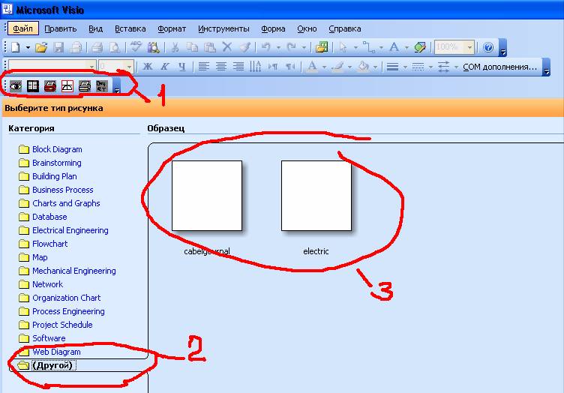This screenshot has height=393, width=564.
Task: Click the Print Preview magnifier icon
Action: click(115, 47)
